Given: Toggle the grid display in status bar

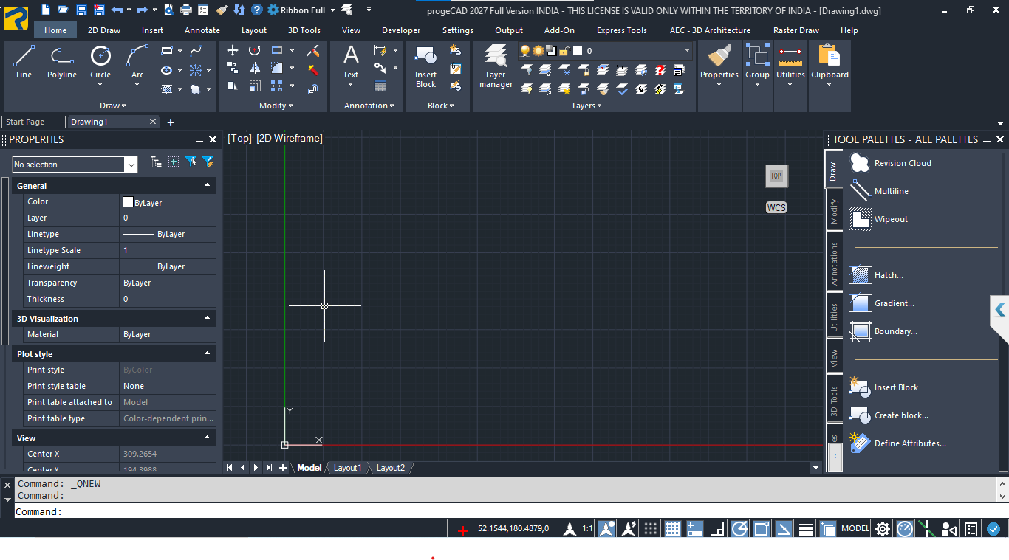Looking at the screenshot, I should tap(672, 528).
